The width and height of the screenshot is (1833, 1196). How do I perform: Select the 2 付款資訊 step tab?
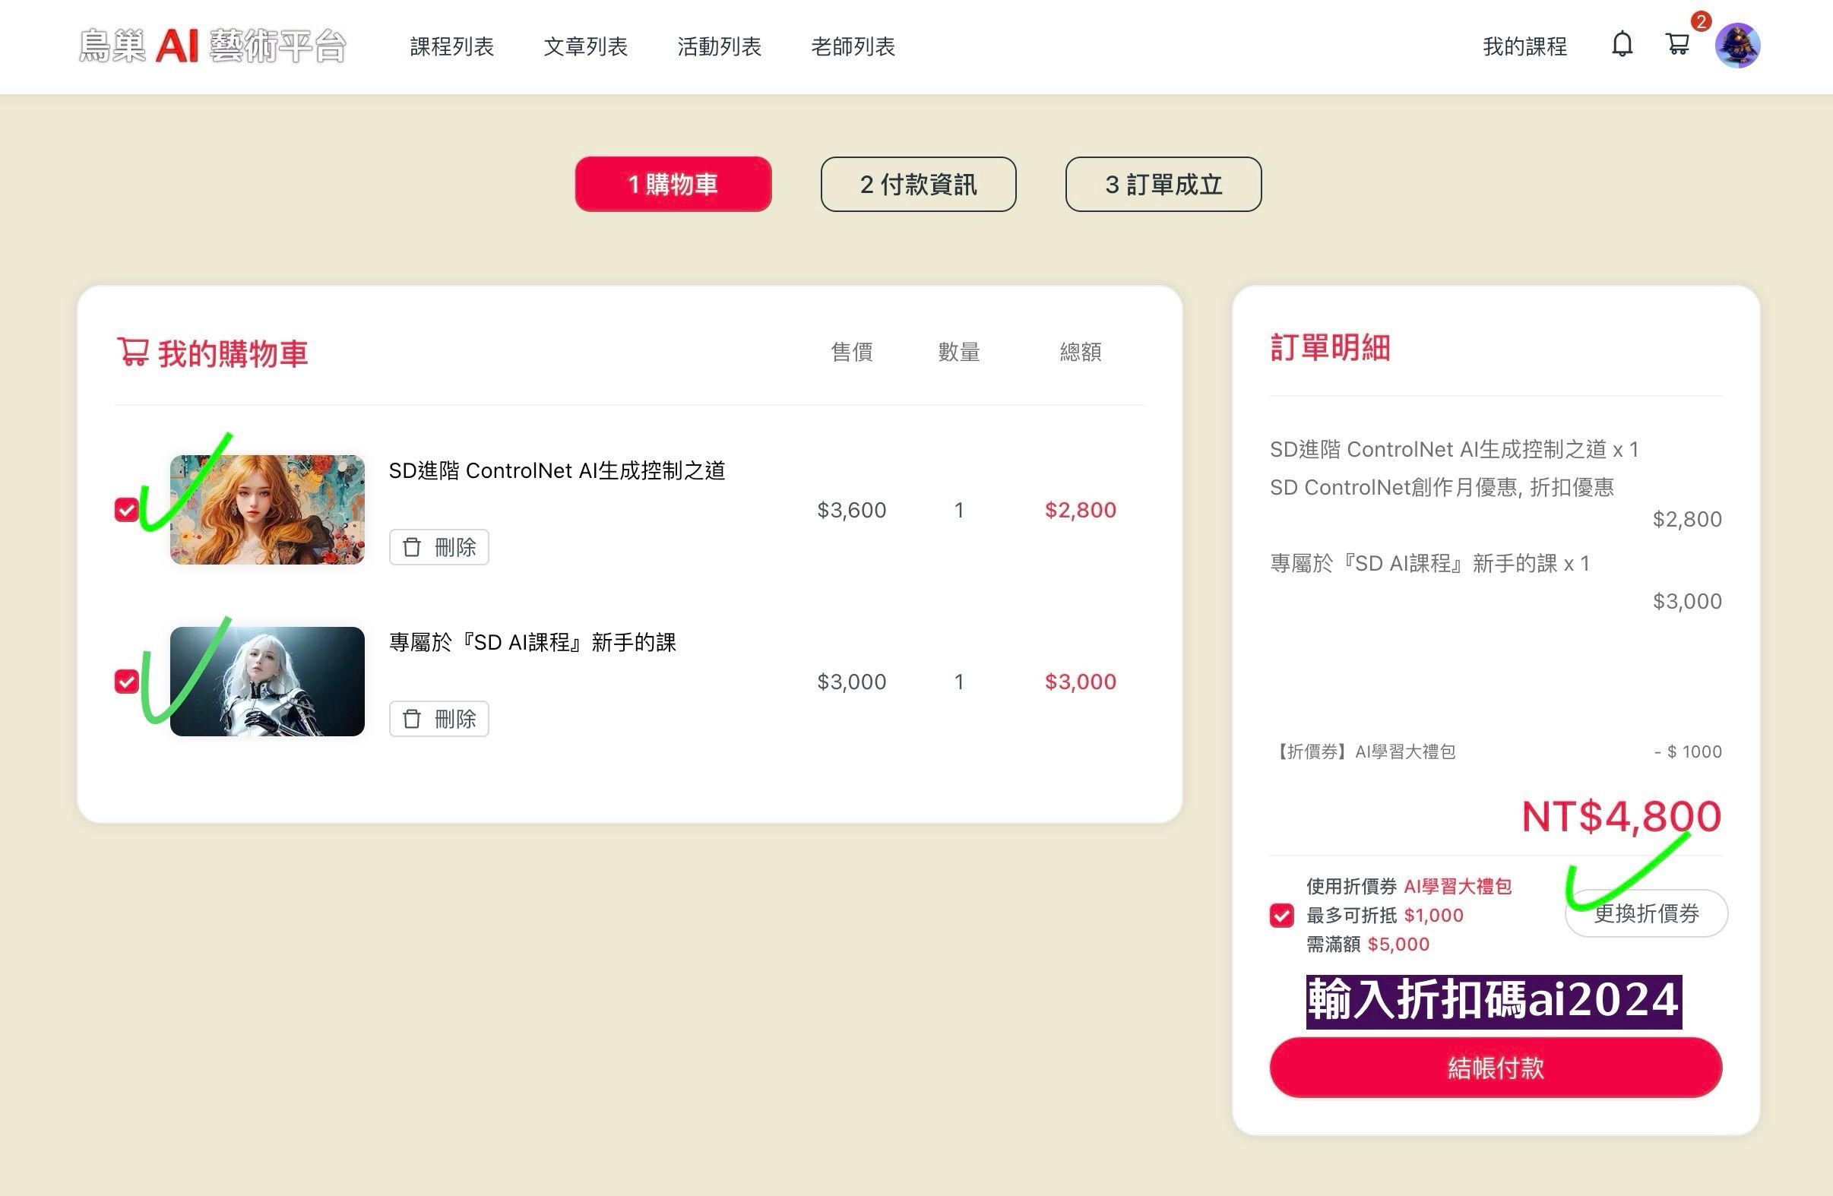click(918, 185)
